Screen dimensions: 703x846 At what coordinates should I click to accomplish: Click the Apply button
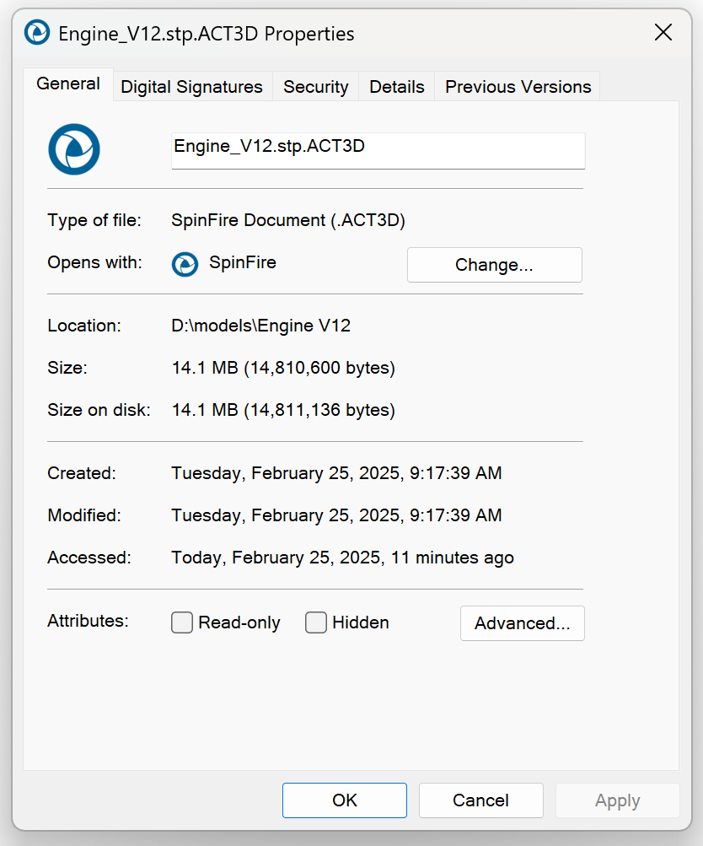(x=617, y=800)
